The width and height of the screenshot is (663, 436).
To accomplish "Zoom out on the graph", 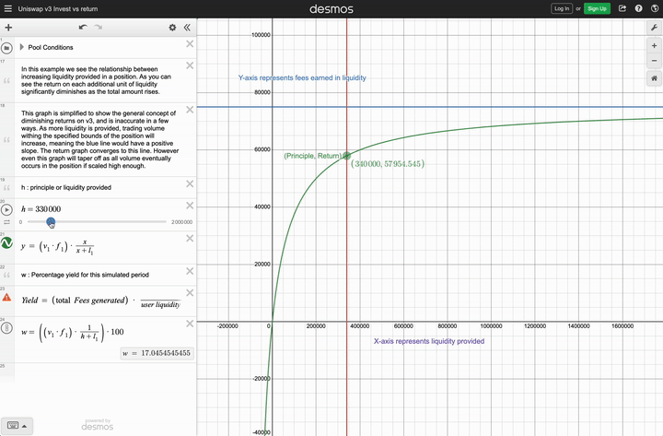I will (x=654, y=61).
